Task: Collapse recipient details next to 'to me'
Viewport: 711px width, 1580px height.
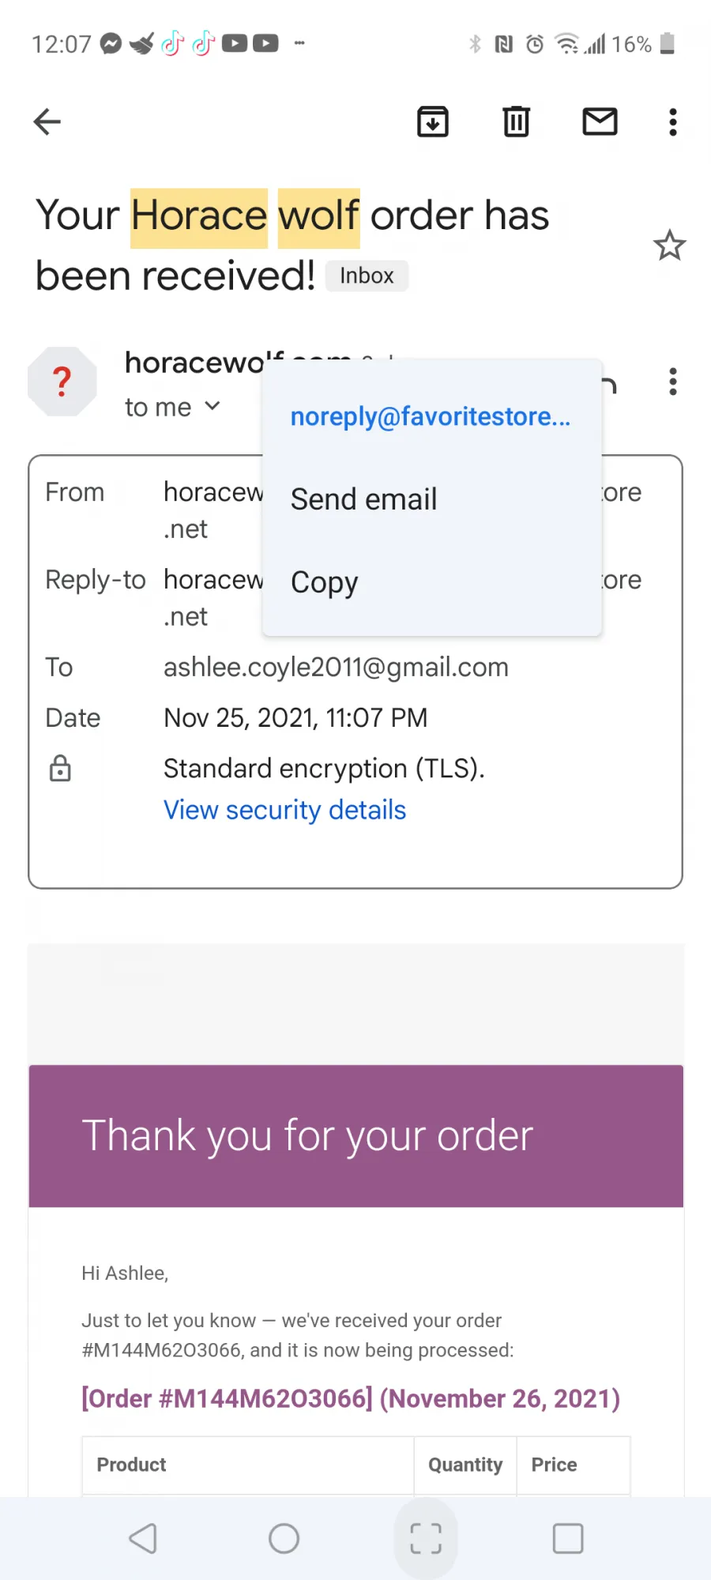Action: pos(212,406)
